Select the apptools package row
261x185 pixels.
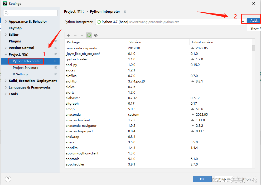pos(158,159)
